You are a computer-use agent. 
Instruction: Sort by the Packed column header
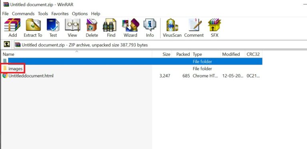(181, 54)
